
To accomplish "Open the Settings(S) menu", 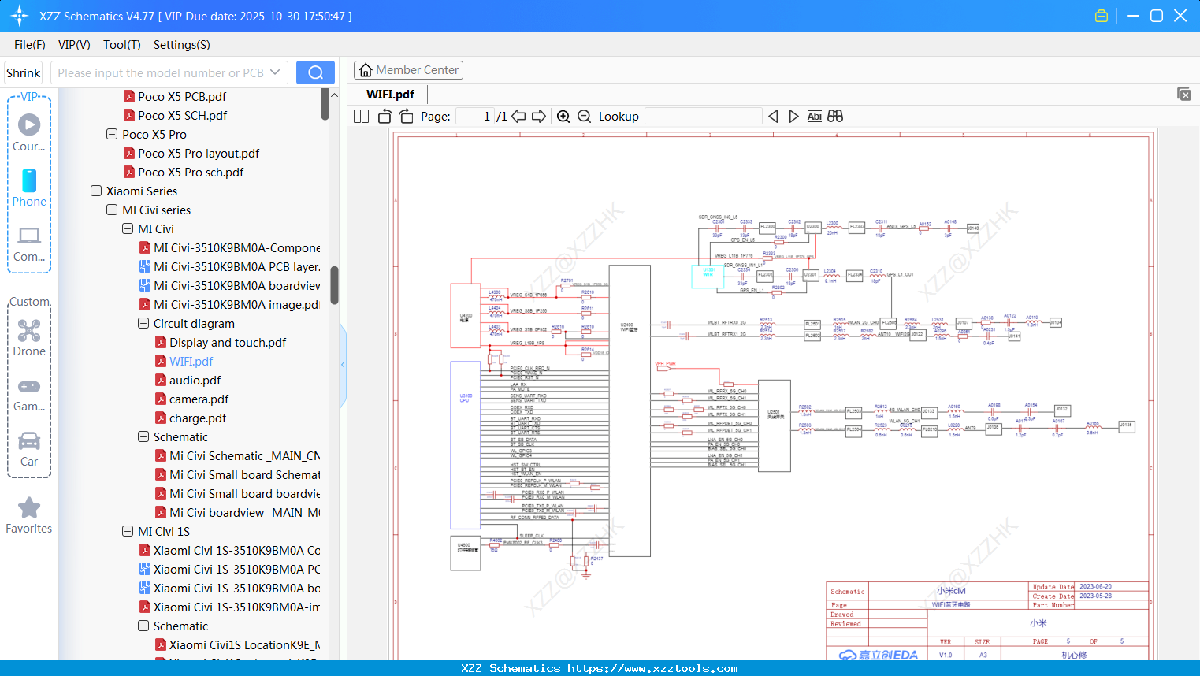I will tap(181, 45).
